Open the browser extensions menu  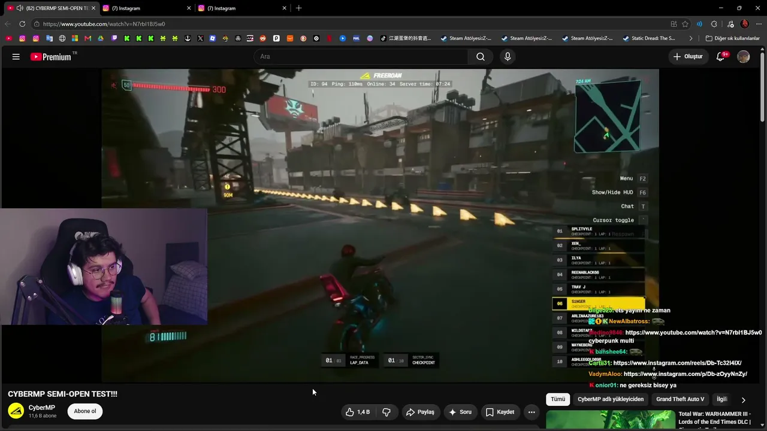tap(714, 24)
